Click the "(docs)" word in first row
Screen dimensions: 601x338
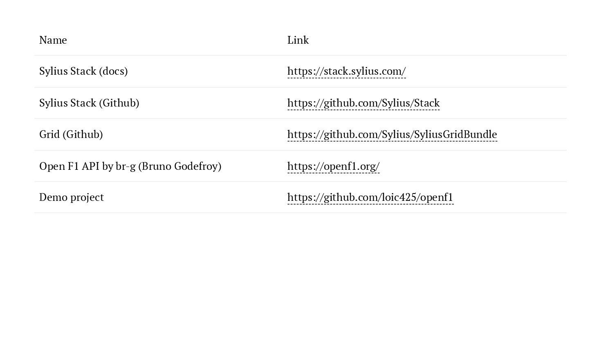113,71
